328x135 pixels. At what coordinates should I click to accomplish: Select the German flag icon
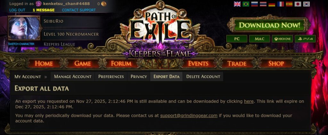[272, 4]
